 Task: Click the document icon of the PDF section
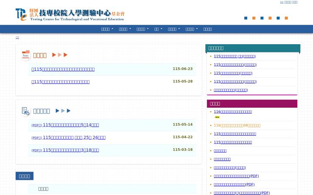(x=26, y=111)
